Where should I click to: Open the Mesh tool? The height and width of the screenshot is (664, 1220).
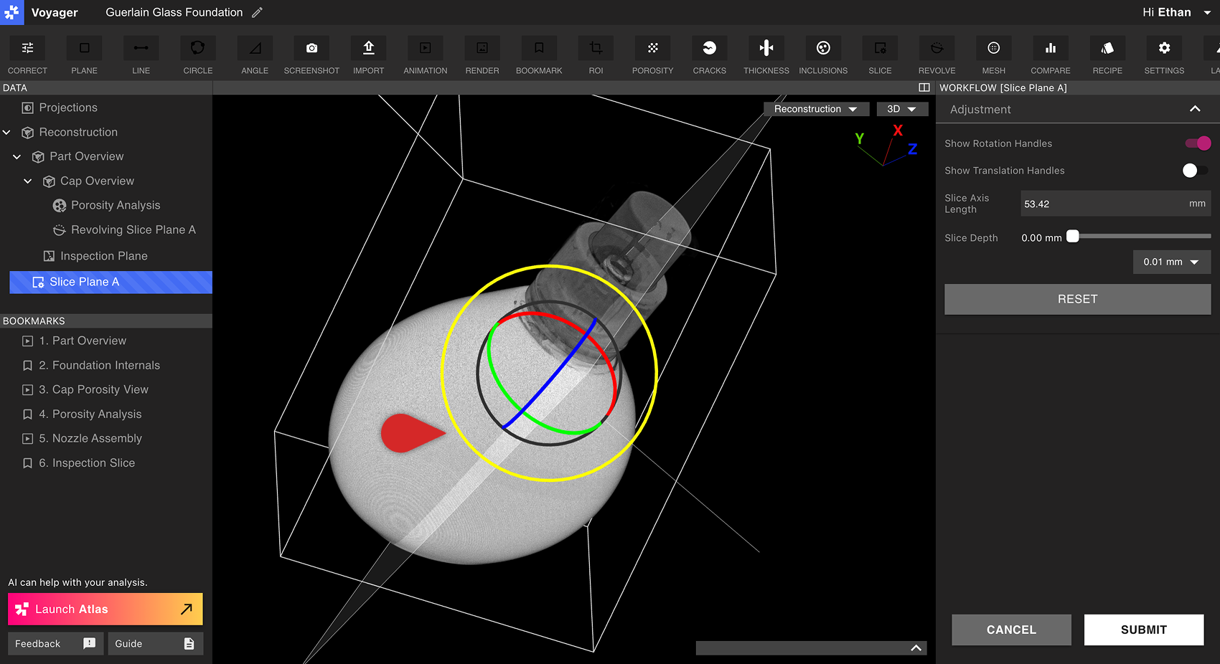tap(994, 56)
